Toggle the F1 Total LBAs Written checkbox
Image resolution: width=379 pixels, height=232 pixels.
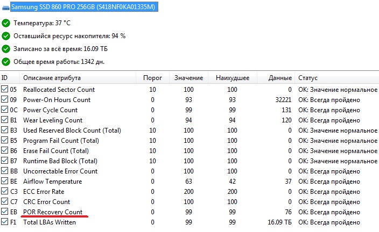[4, 222]
